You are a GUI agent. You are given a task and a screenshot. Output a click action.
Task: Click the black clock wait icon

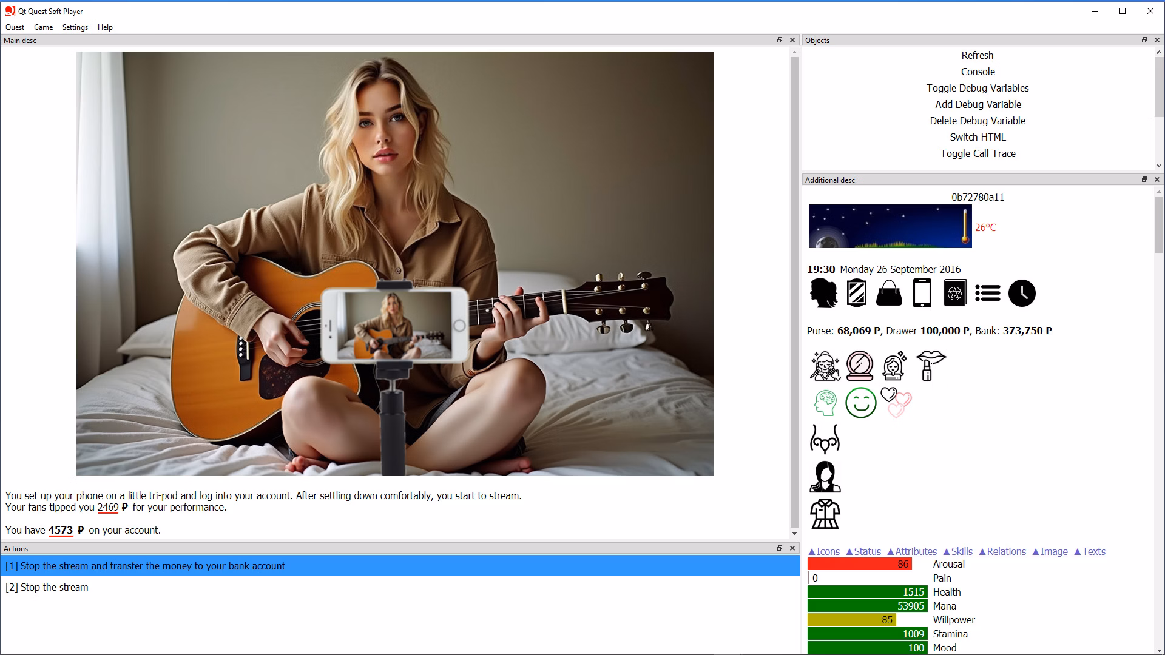click(x=1022, y=294)
